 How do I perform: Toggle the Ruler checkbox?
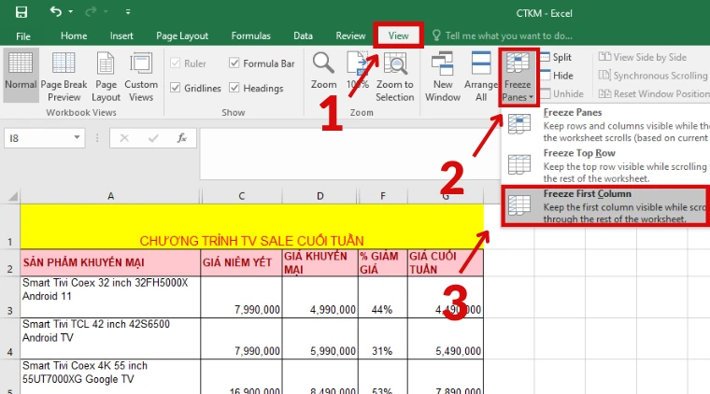tap(176, 63)
